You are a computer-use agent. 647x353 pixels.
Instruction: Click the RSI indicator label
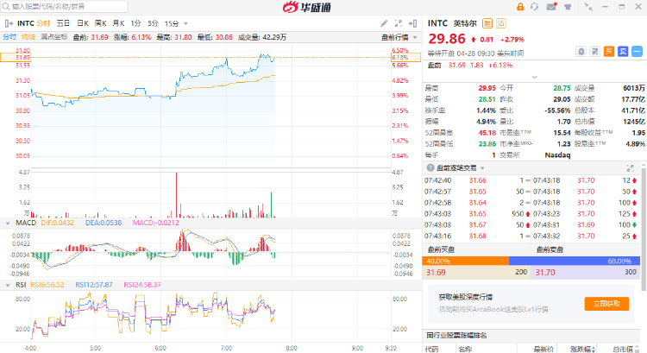(21, 285)
